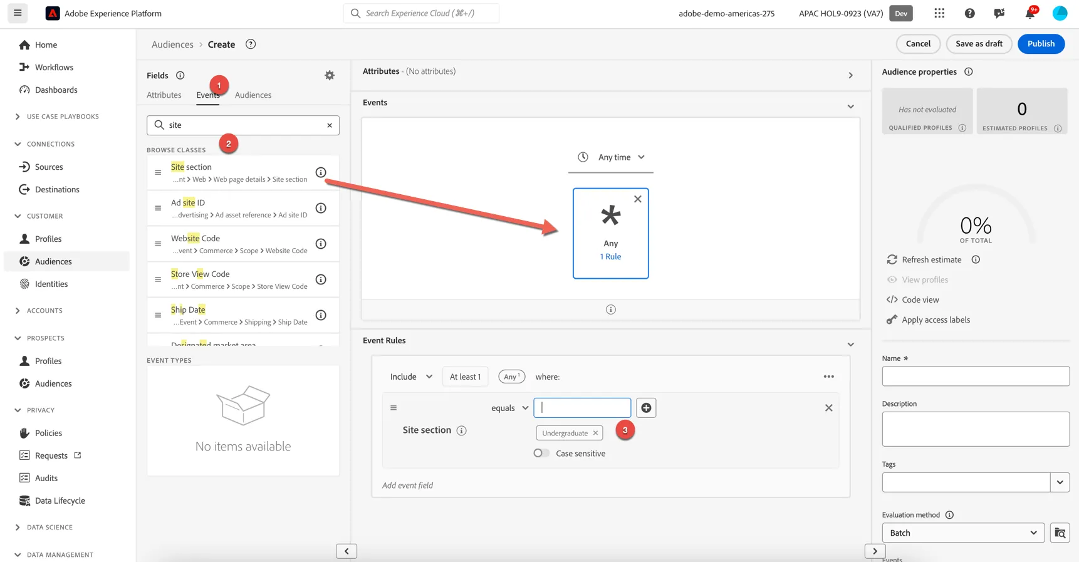Show info for Ship Date field

[321, 315]
